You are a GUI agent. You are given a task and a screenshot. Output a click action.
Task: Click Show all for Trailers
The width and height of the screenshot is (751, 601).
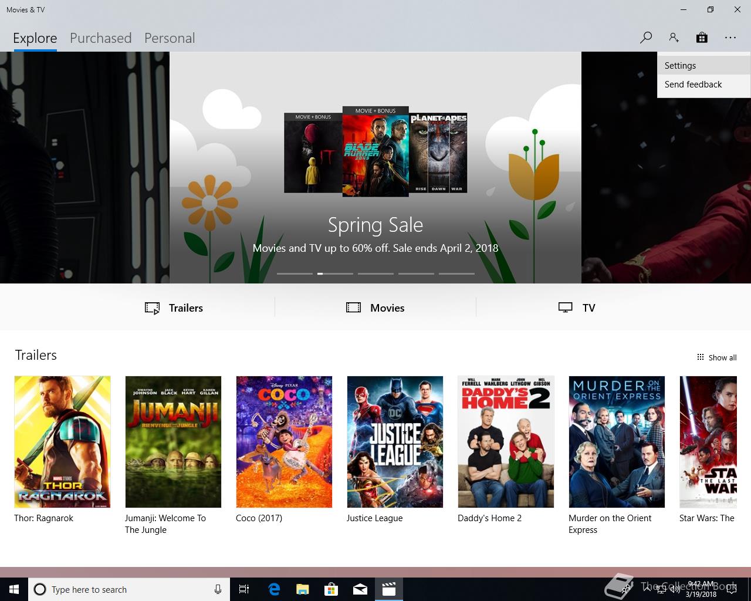point(716,357)
